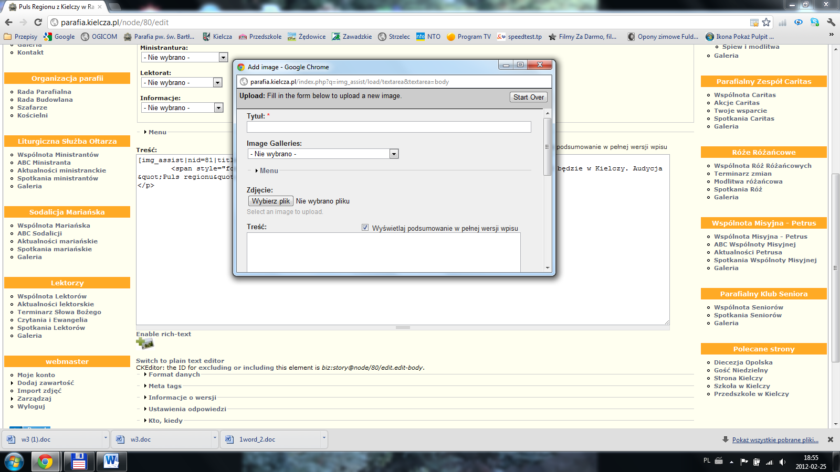Click the textarea resize grippie bar
This screenshot has width=840, height=472.
tap(403, 327)
